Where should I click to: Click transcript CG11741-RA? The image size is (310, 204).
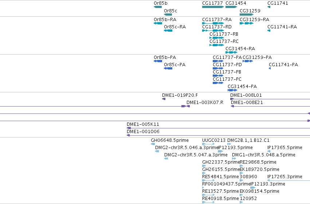point(269,31)
